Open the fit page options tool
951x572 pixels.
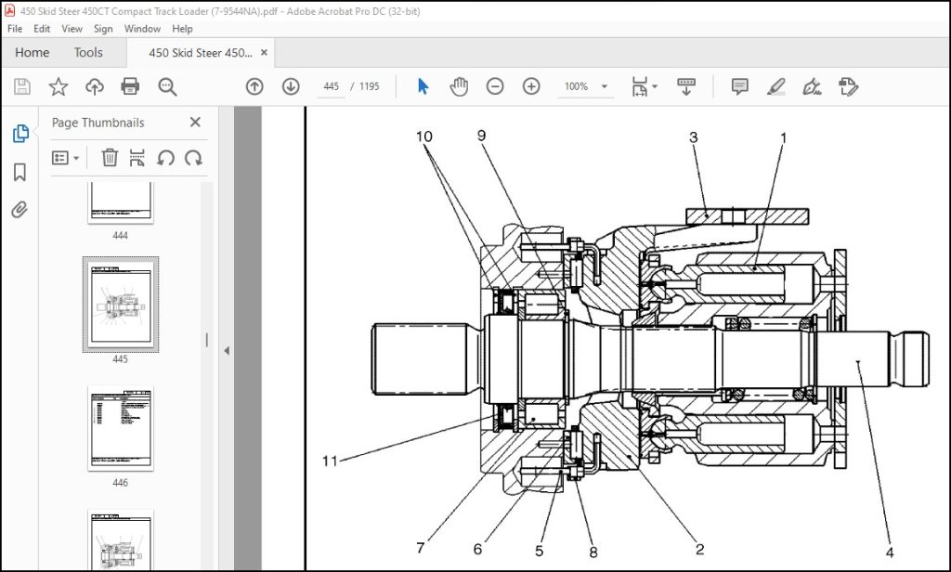[639, 86]
